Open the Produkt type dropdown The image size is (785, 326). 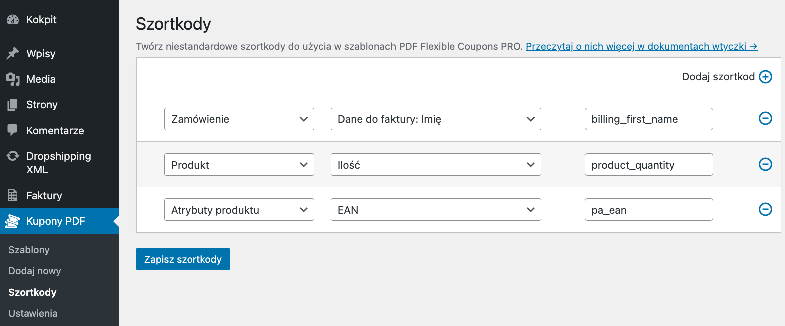[x=239, y=165]
